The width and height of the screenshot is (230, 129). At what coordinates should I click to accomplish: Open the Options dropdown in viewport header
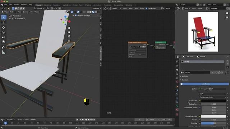97,9
